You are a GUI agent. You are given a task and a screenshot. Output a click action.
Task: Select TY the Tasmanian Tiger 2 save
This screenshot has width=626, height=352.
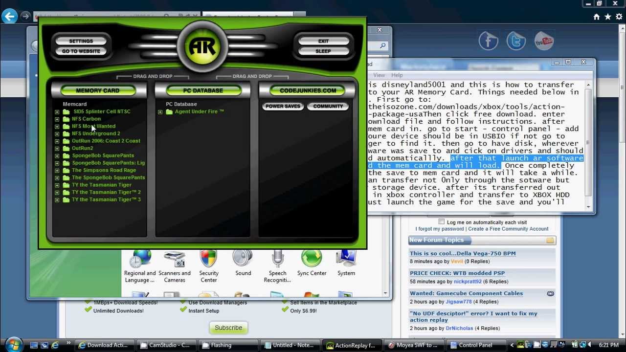[x=106, y=192]
